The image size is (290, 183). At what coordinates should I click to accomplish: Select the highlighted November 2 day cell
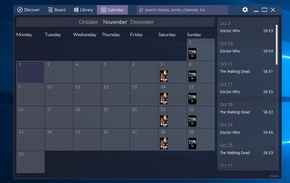(x=30, y=72)
